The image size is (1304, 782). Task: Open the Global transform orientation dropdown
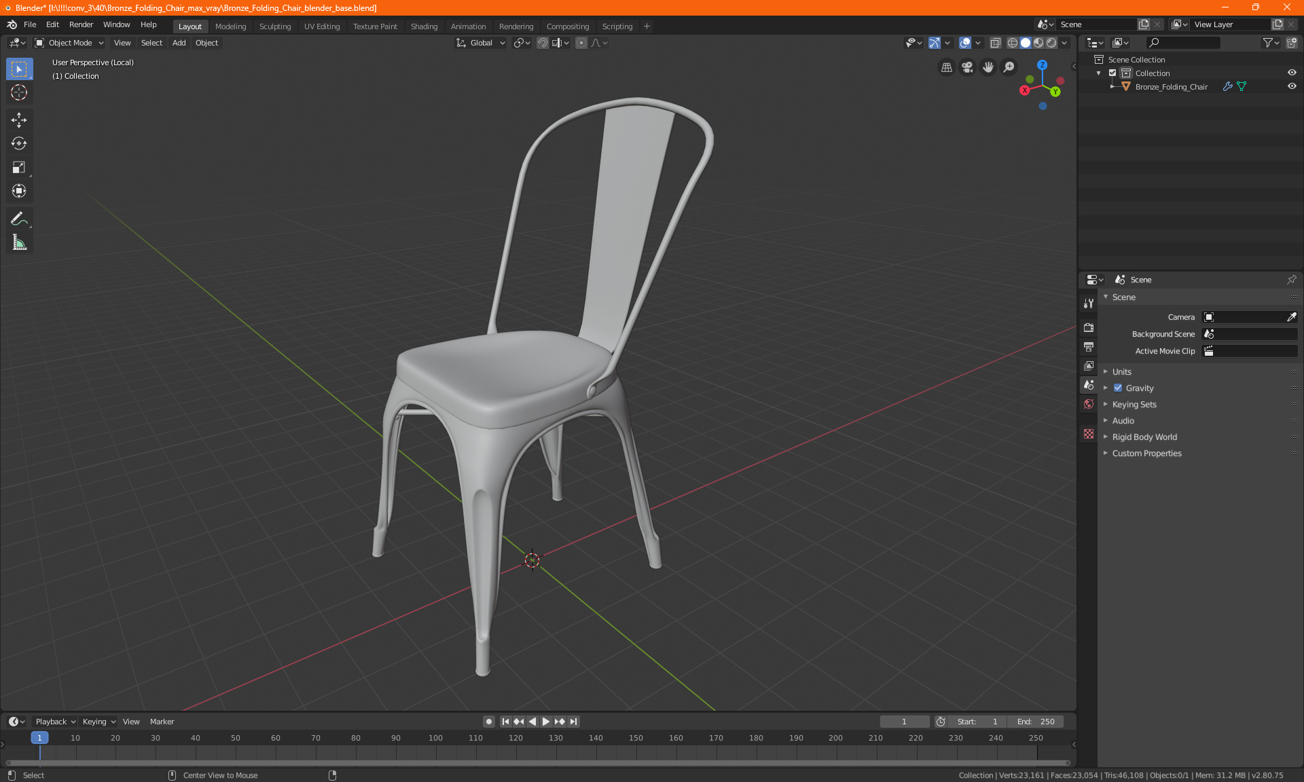pos(481,43)
